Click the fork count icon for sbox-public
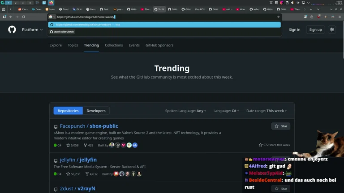Image resolution: width=344 pixels, height=193 pixels. pos(85,145)
